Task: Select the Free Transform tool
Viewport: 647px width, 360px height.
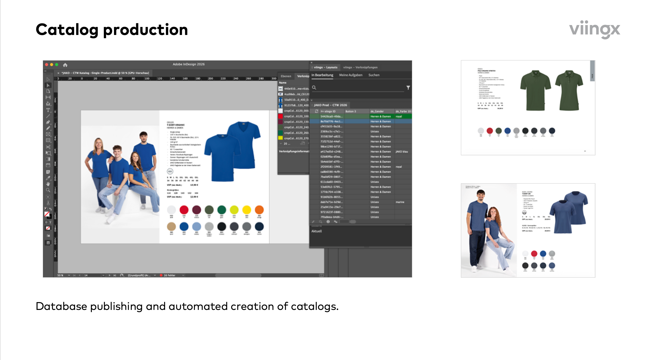Action: (48, 153)
